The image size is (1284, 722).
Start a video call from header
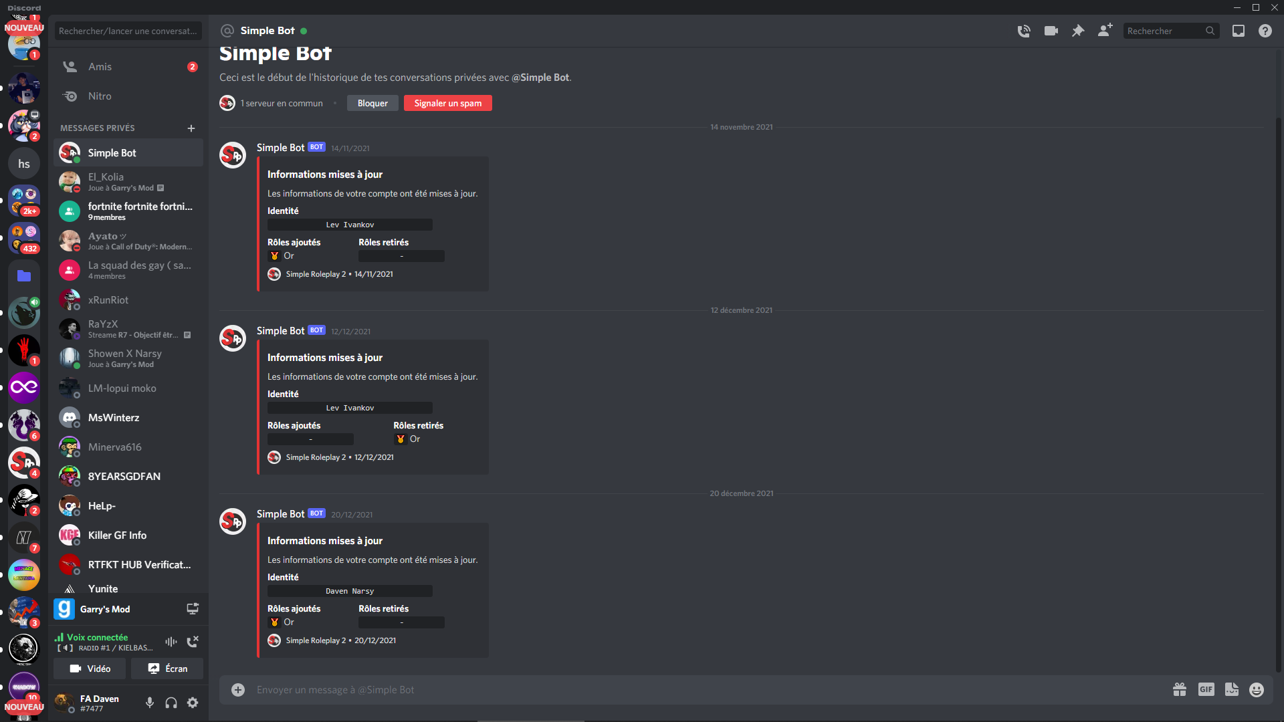(x=1051, y=31)
